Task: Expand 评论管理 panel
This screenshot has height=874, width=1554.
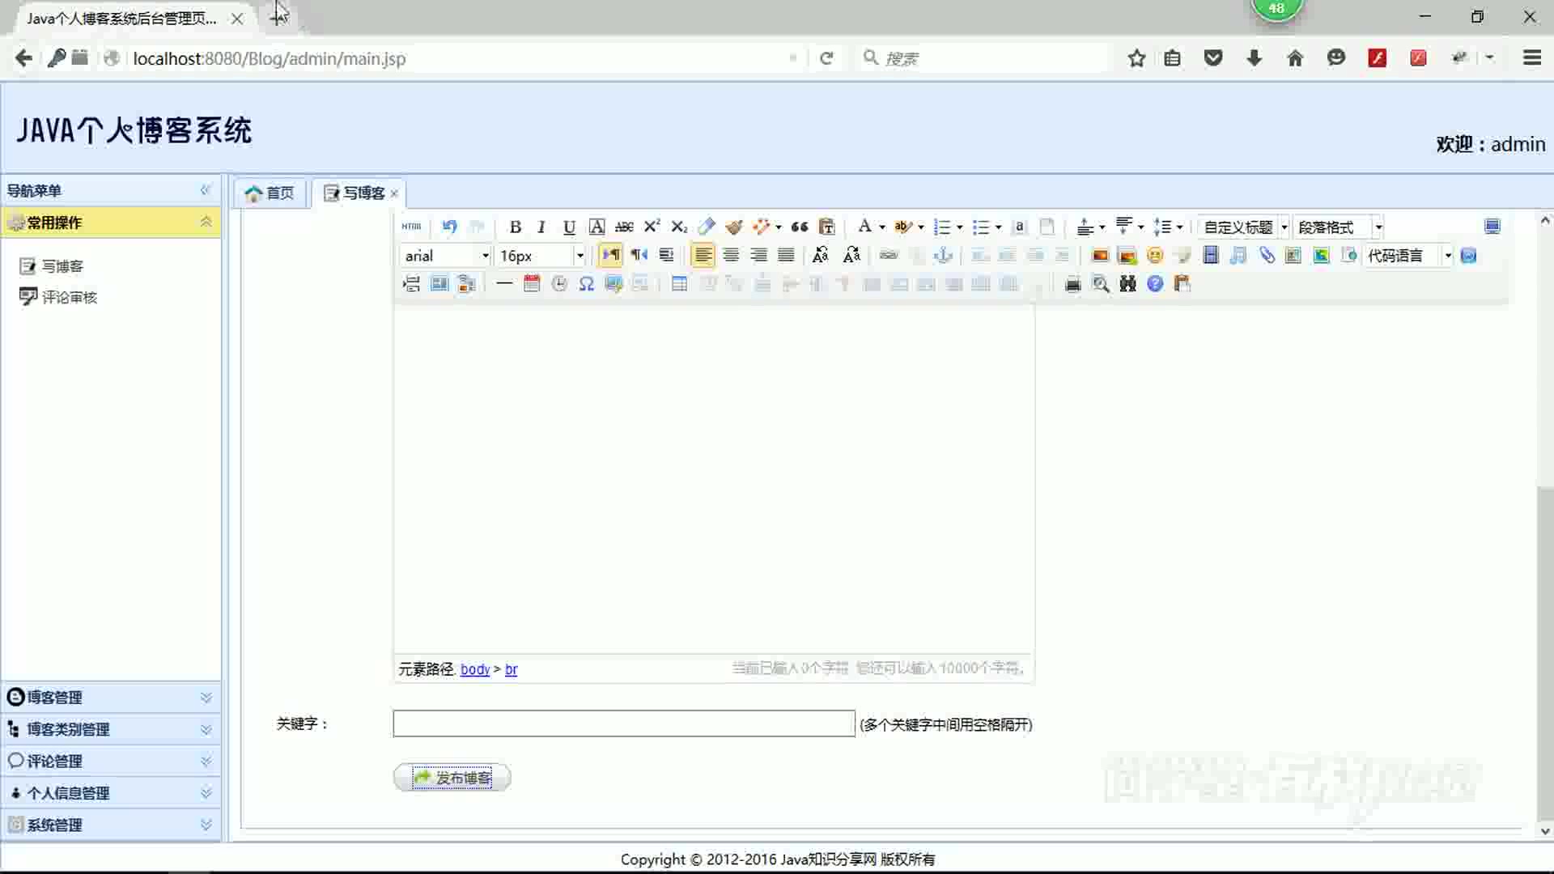Action: click(206, 761)
